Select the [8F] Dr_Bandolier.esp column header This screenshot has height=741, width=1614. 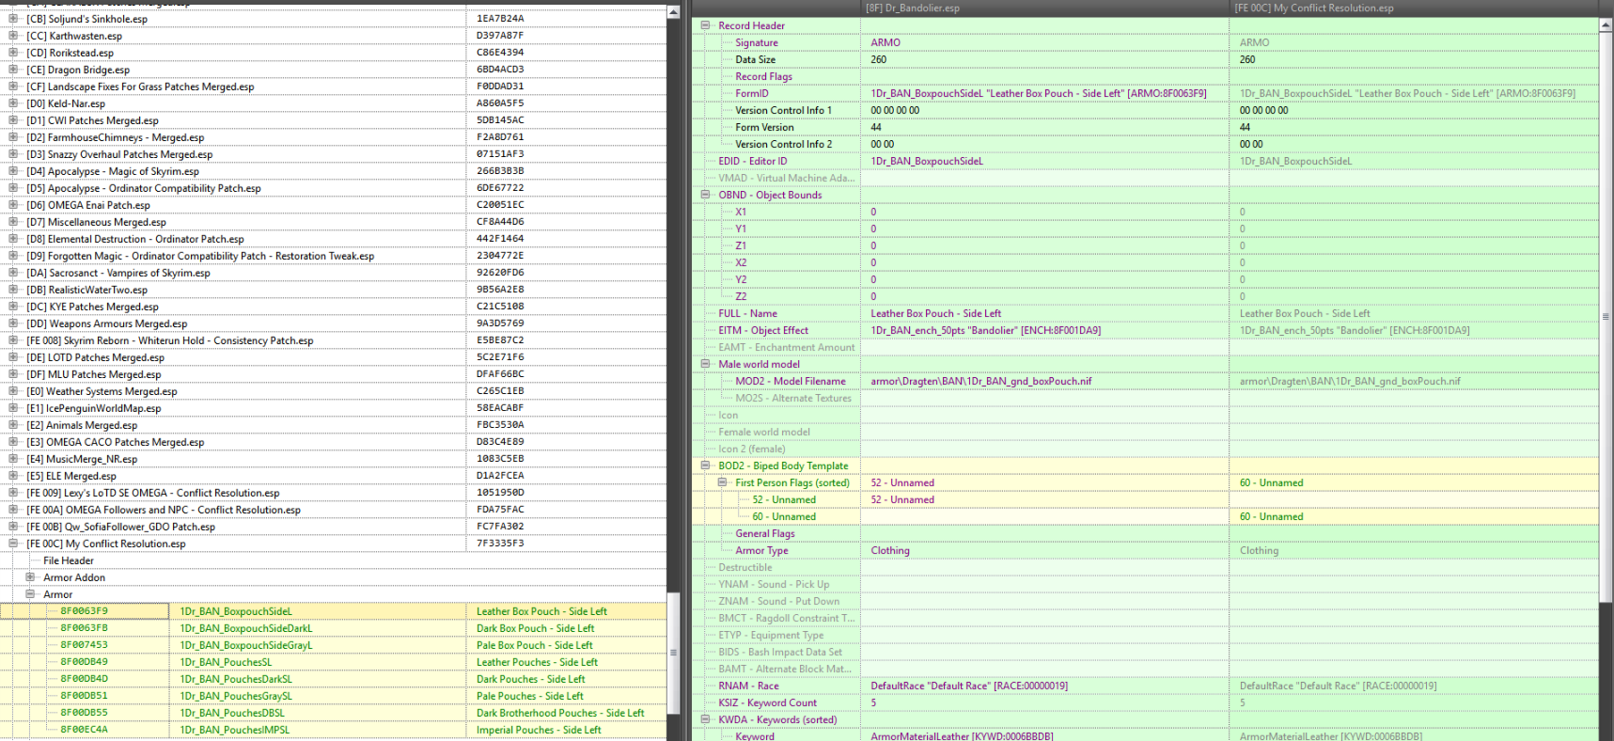click(1044, 8)
